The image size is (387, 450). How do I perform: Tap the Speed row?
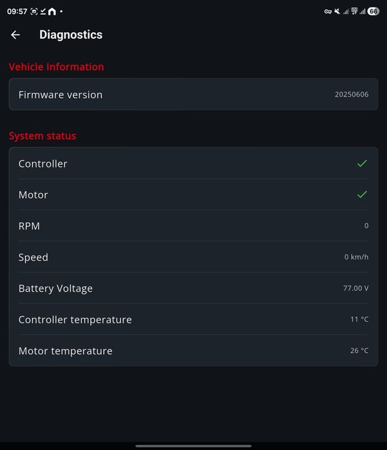(x=193, y=257)
